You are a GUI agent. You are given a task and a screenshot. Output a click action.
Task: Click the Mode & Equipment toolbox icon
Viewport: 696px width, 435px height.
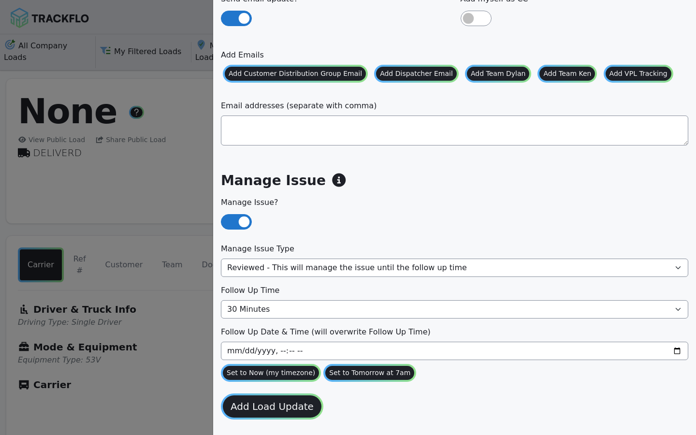pyautogui.click(x=24, y=347)
